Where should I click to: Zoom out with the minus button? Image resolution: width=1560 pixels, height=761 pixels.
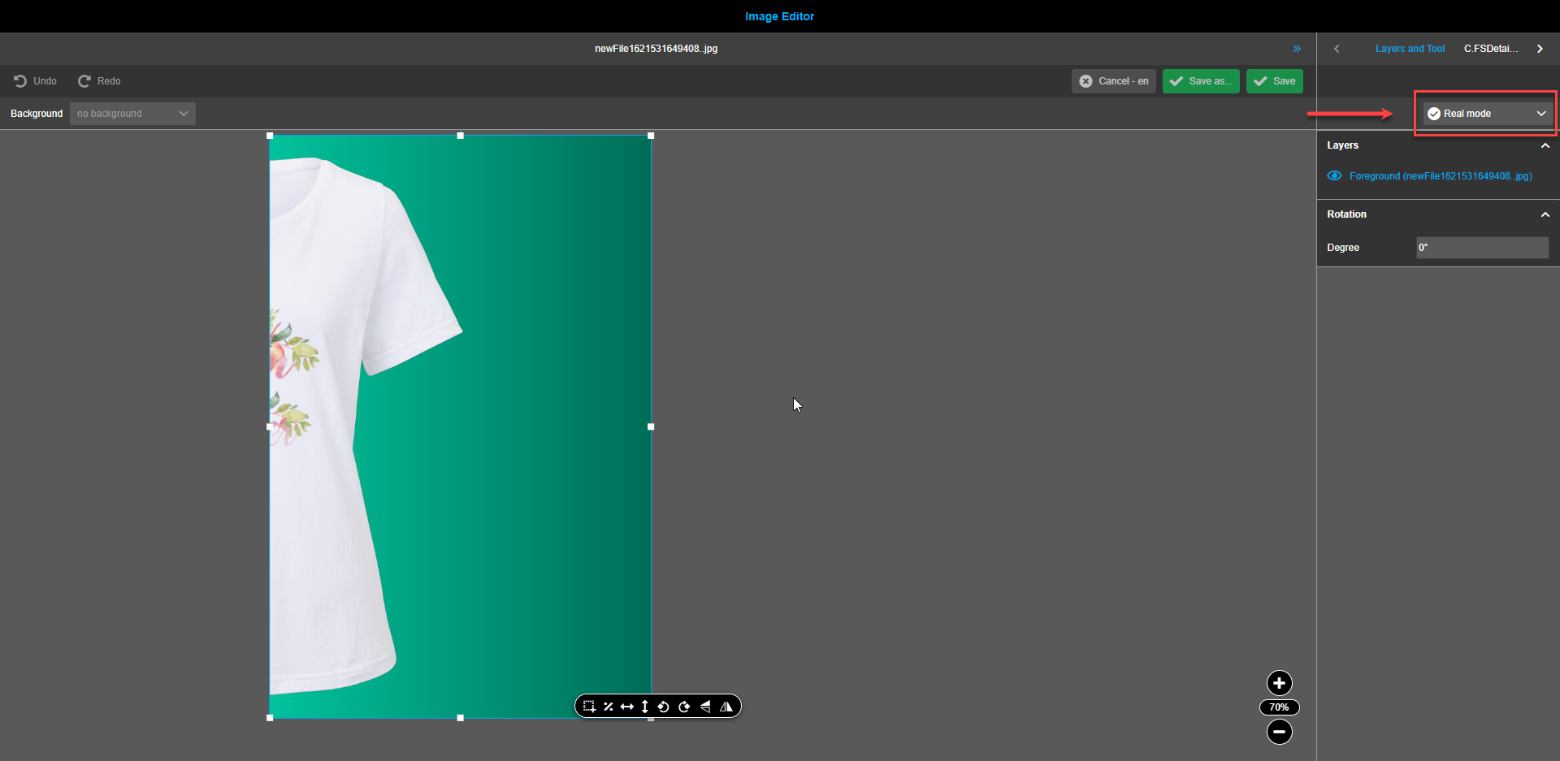tap(1279, 733)
